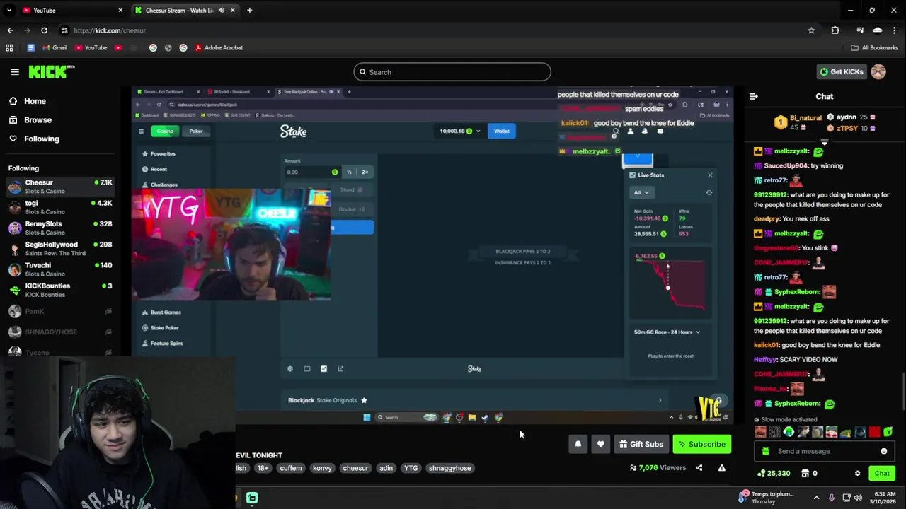The width and height of the screenshot is (906, 509).
Task: Open browser extensions puzzle icon
Action: [x=835, y=30]
